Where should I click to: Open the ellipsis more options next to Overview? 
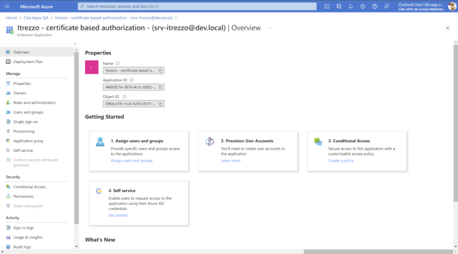(x=270, y=28)
